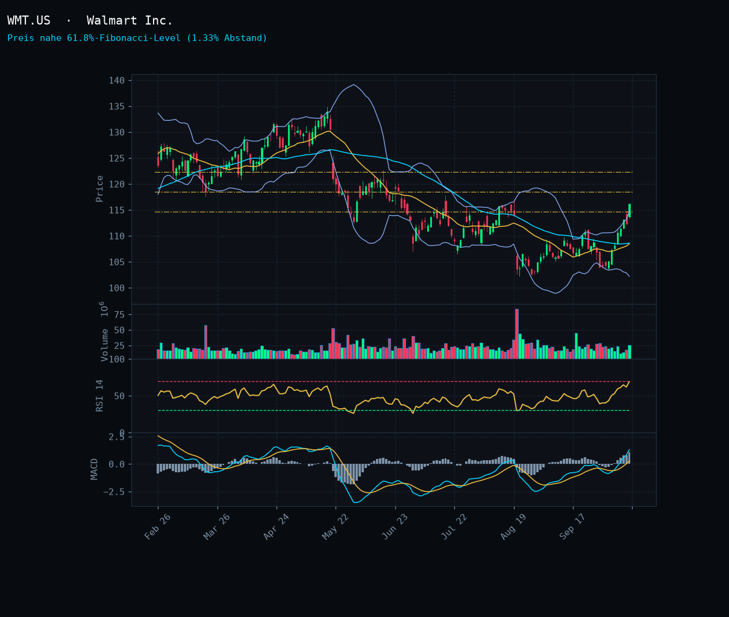This screenshot has height=617, width=729.
Task: Click the upper Bollinger band peak near 139
Action: click(354, 85)
